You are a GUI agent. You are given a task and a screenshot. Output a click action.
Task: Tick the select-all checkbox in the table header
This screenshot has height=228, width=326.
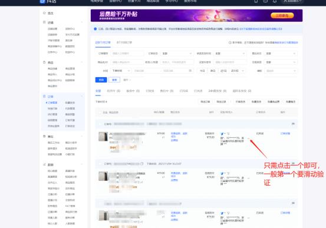[x=100, y=113]
